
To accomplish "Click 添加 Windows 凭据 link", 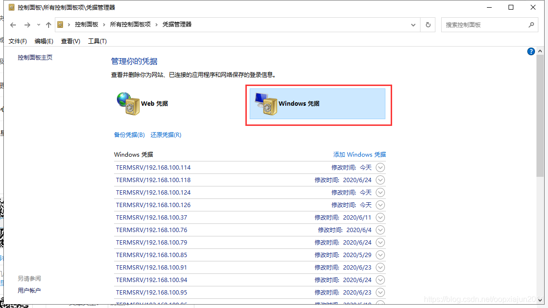I will click(359, 154).
